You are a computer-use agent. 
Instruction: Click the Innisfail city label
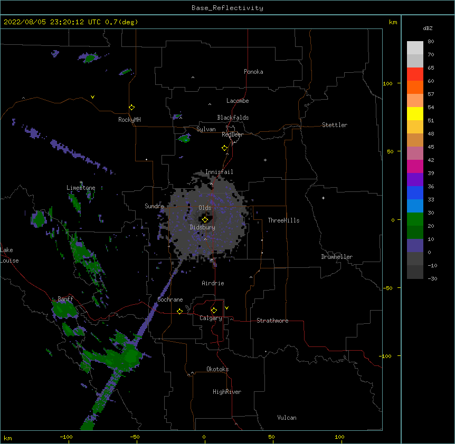pyautogui.click(x=219, y=172)
